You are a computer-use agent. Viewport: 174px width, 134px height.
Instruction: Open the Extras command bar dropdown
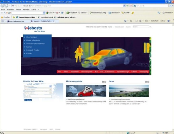(163, 21)
